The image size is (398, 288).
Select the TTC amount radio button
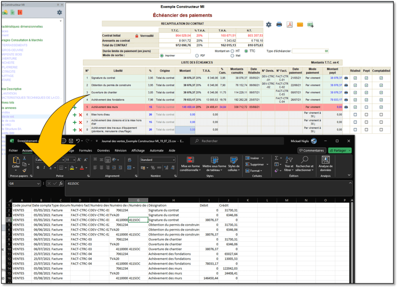246,51
